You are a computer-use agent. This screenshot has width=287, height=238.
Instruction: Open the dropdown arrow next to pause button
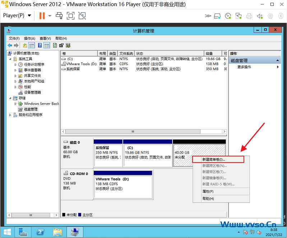click(50, 16)
